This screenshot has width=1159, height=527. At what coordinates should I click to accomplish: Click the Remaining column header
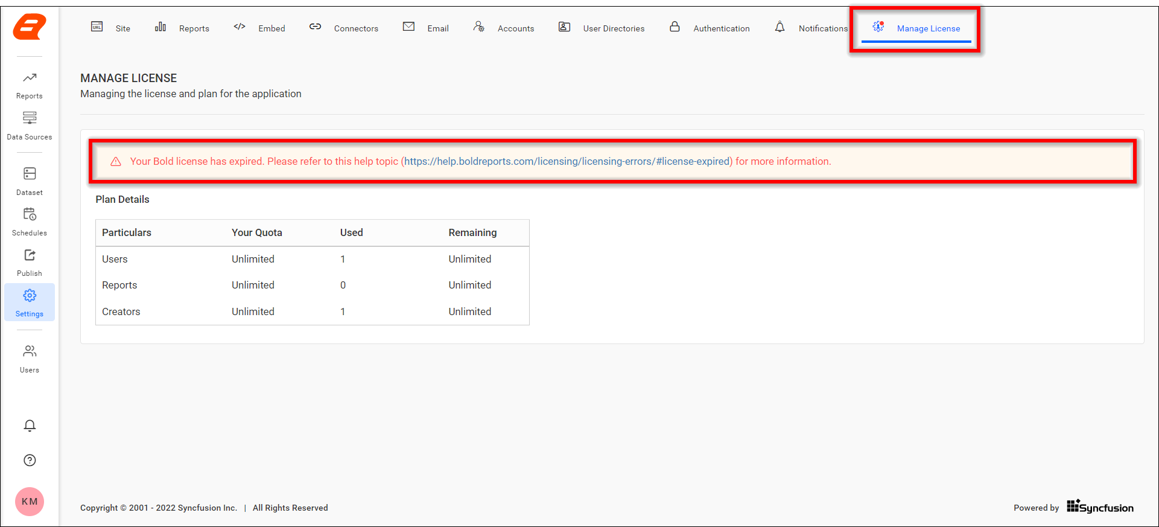click(472, 232)
